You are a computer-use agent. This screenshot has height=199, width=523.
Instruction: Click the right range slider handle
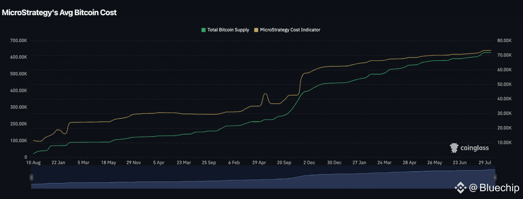(495, 177)
